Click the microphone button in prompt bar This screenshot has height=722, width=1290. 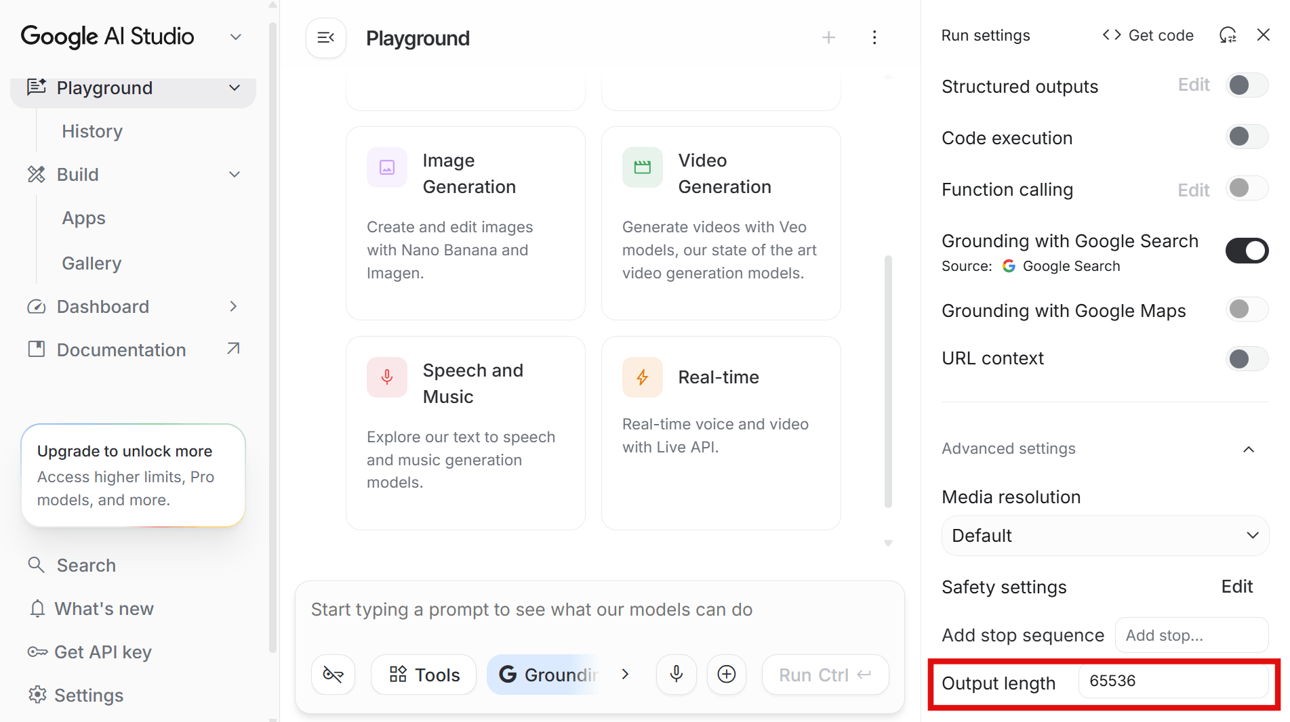click(x=677, y=675)
